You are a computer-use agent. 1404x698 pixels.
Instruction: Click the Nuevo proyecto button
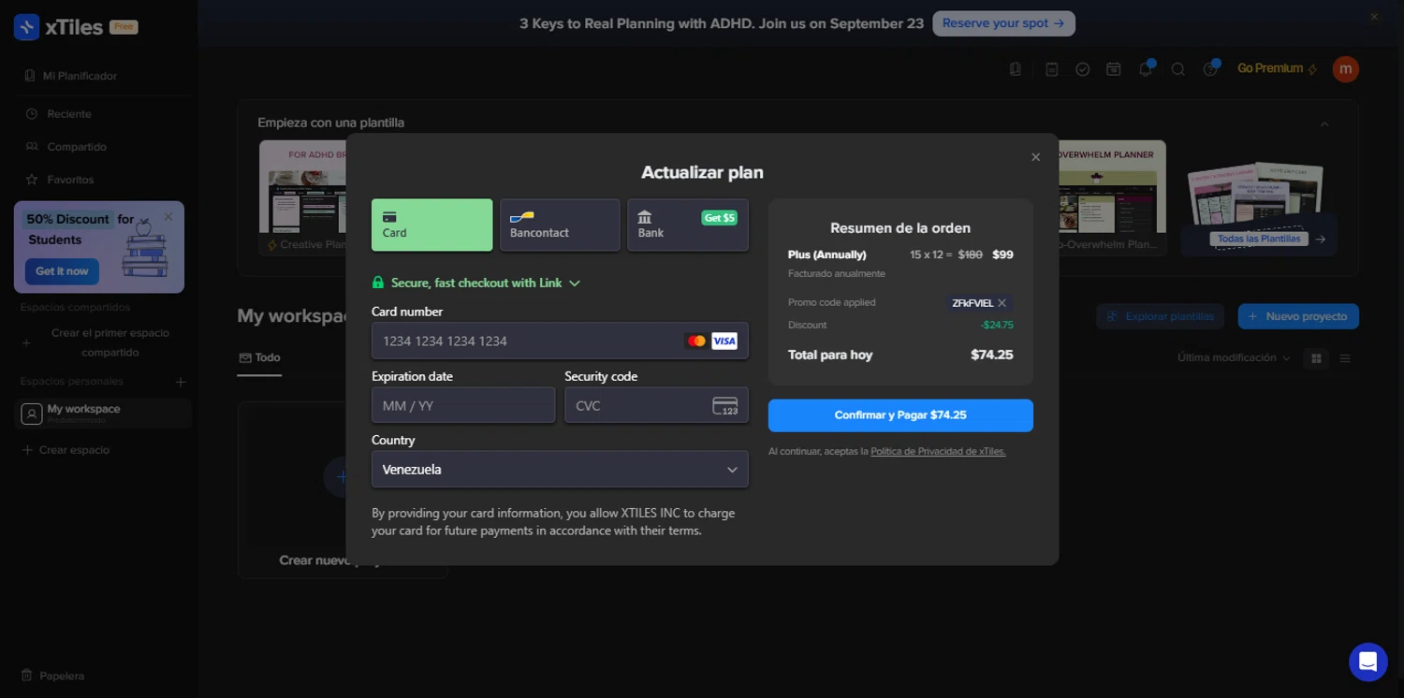coord(1298,316)
